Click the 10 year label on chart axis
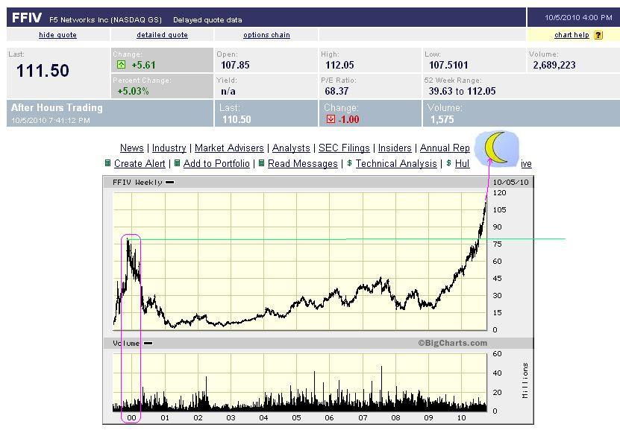The height and width of the screenshot is (433, 620). tap(461, 417)
